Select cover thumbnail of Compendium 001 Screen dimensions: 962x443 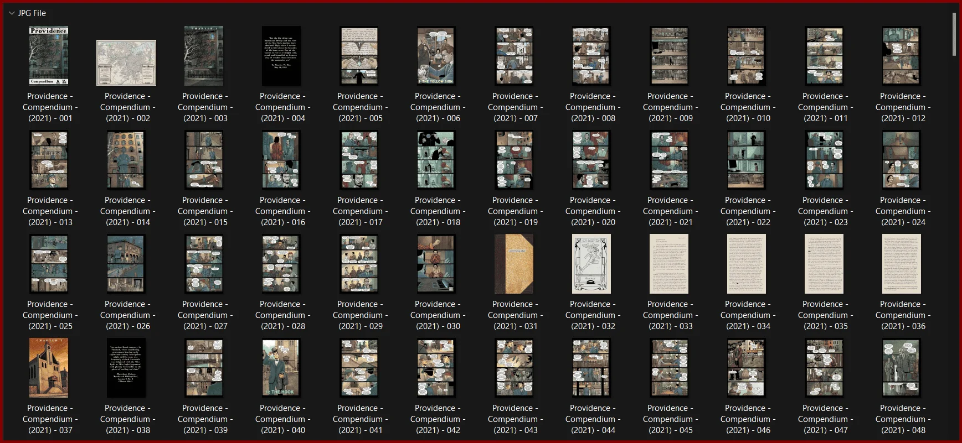(49, 56)
